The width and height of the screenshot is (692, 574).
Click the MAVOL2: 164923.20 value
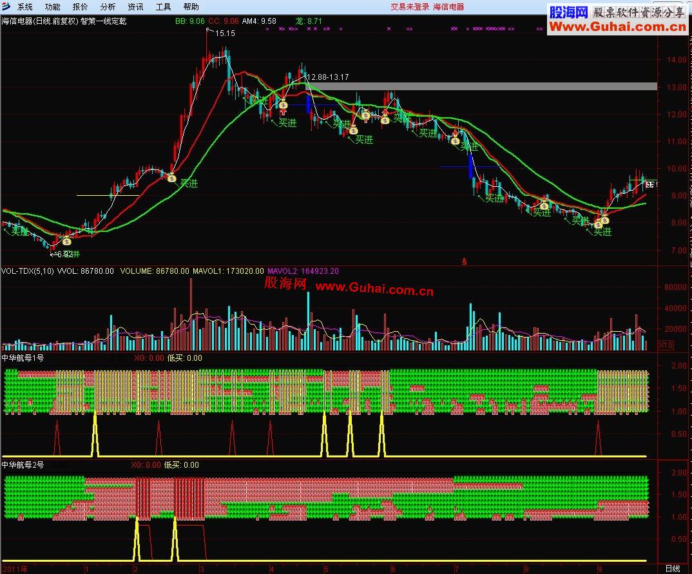click(x=303, y=271)
